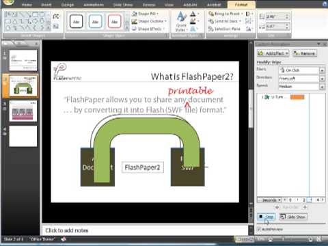
Task: Select slide 3 thumbnail
Action: (x=23, y=111)
